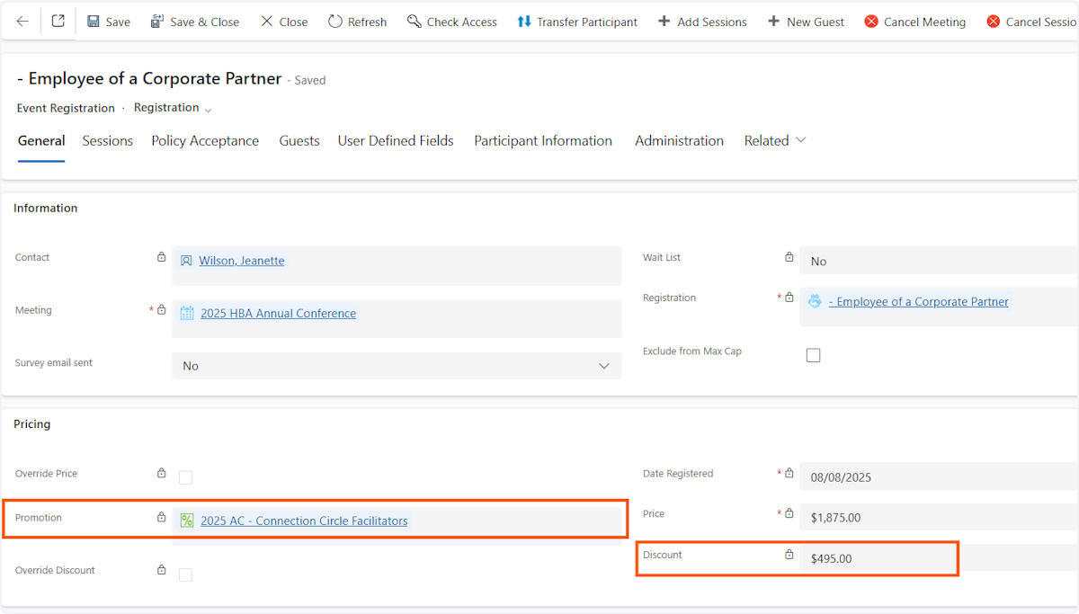Viewport: 1079px width, 614px height.
Task: Click the Information section heading
Action: (x=46, y=208)
